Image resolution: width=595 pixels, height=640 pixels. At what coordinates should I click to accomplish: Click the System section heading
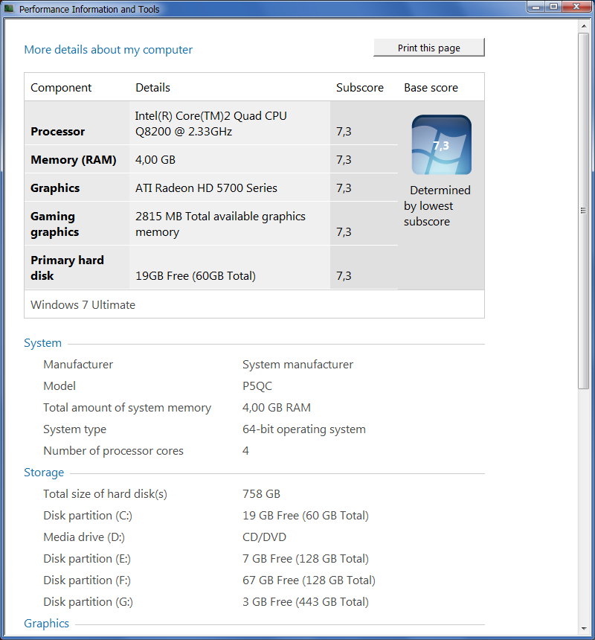click(43, 343)
